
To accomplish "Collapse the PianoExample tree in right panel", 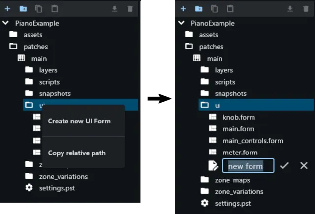I will tap(181, 23).
